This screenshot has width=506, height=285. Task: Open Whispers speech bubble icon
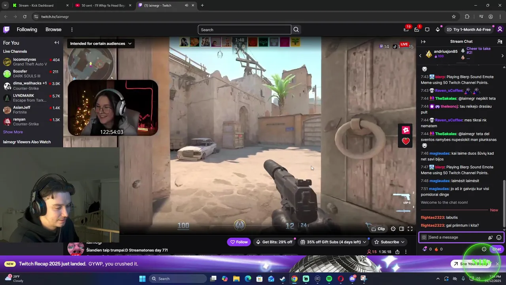point(427,29)
